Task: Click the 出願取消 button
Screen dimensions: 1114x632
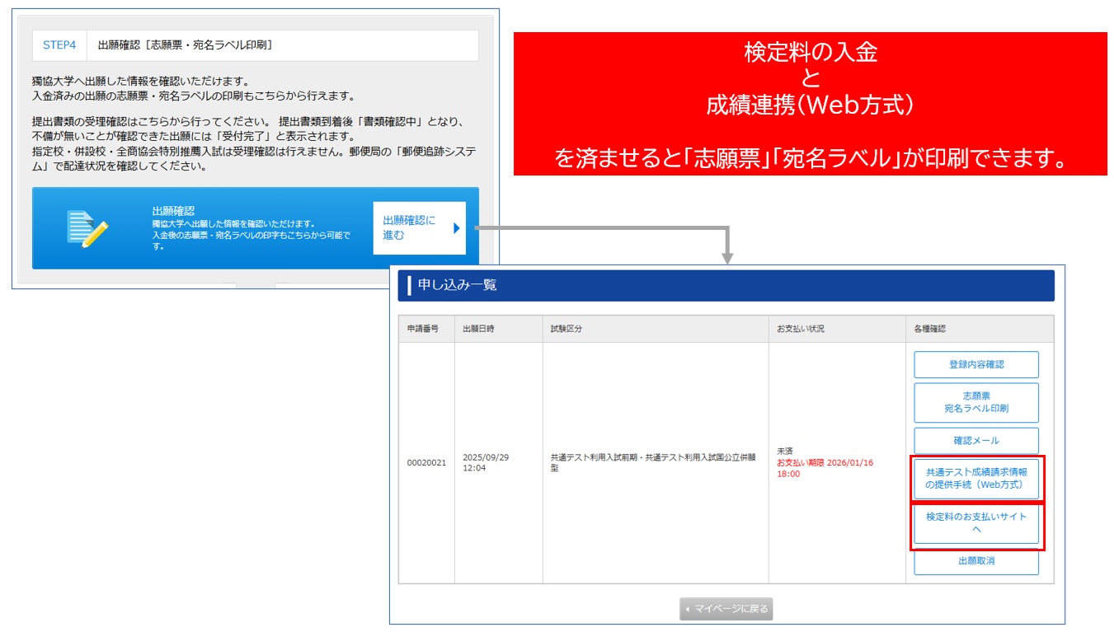Action: [x=975, y=561]
